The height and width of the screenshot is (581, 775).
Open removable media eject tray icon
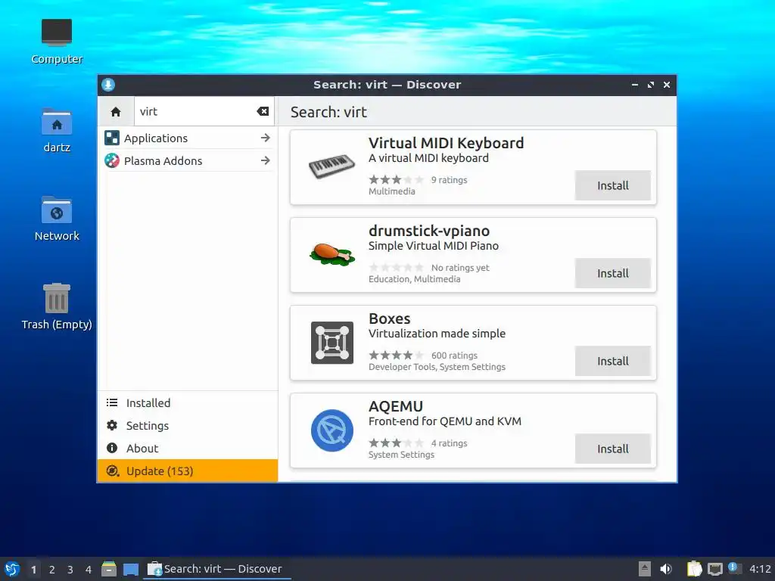pos(645,569)
